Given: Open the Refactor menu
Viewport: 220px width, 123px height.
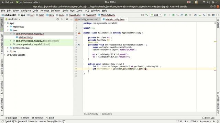Looking at the screenshot, I should 56,11.
